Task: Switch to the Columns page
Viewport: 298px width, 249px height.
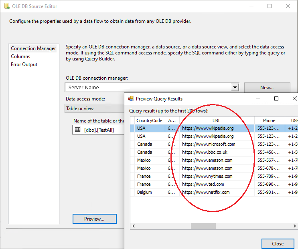Action: pyautogui.click(x=20, y=56)
